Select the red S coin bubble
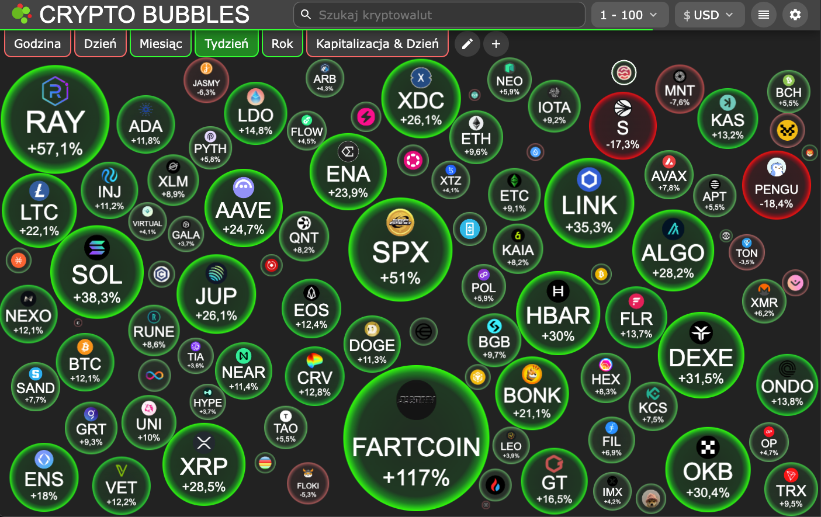The height and width of the screenshot is (517, 821). pos(623,126)
